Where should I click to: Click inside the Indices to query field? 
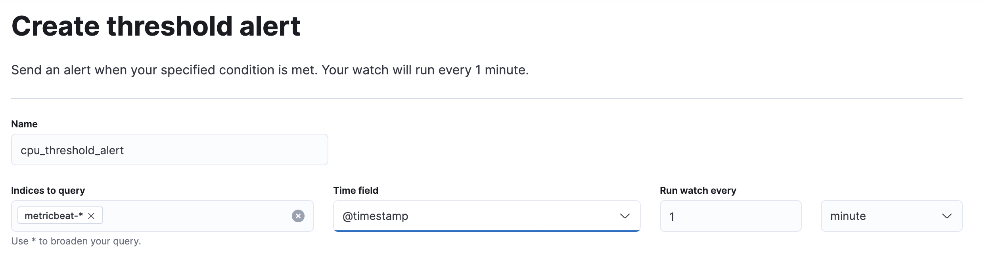pyautogui.click(x=190, y=216)
